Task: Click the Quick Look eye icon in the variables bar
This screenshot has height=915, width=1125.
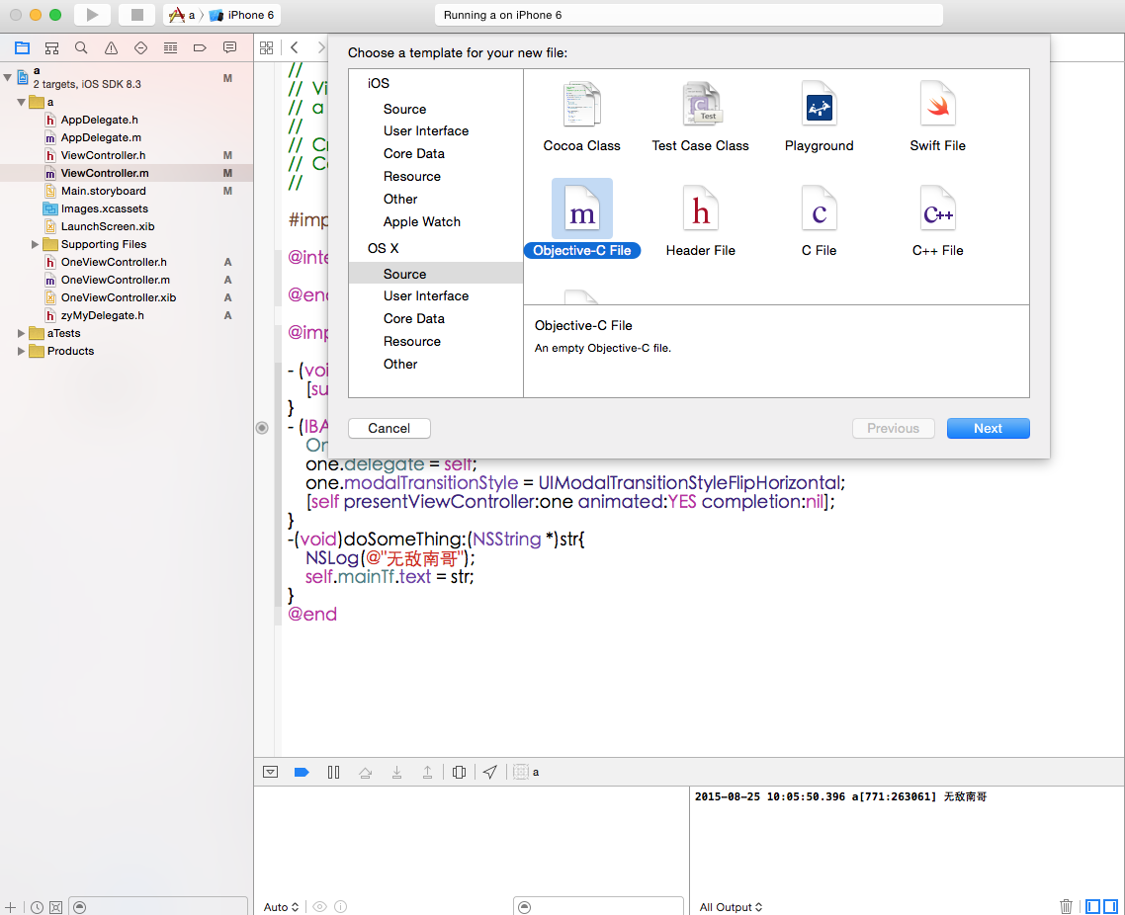Action: (320, 907)
